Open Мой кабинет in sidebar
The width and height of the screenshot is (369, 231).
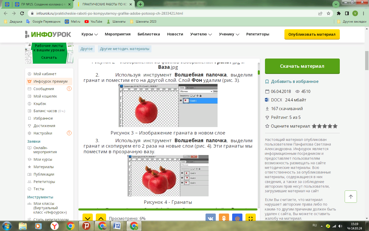pyautogui.click(x=45, y=74)
